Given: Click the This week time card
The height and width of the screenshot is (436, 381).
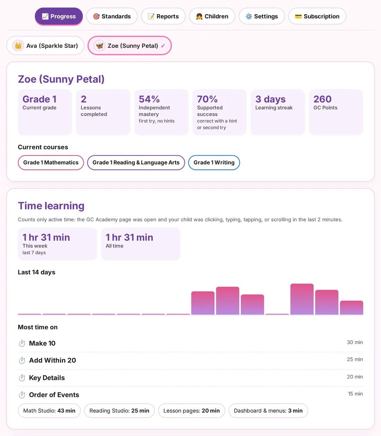Looking at the screenshot, I should [57, 244].
